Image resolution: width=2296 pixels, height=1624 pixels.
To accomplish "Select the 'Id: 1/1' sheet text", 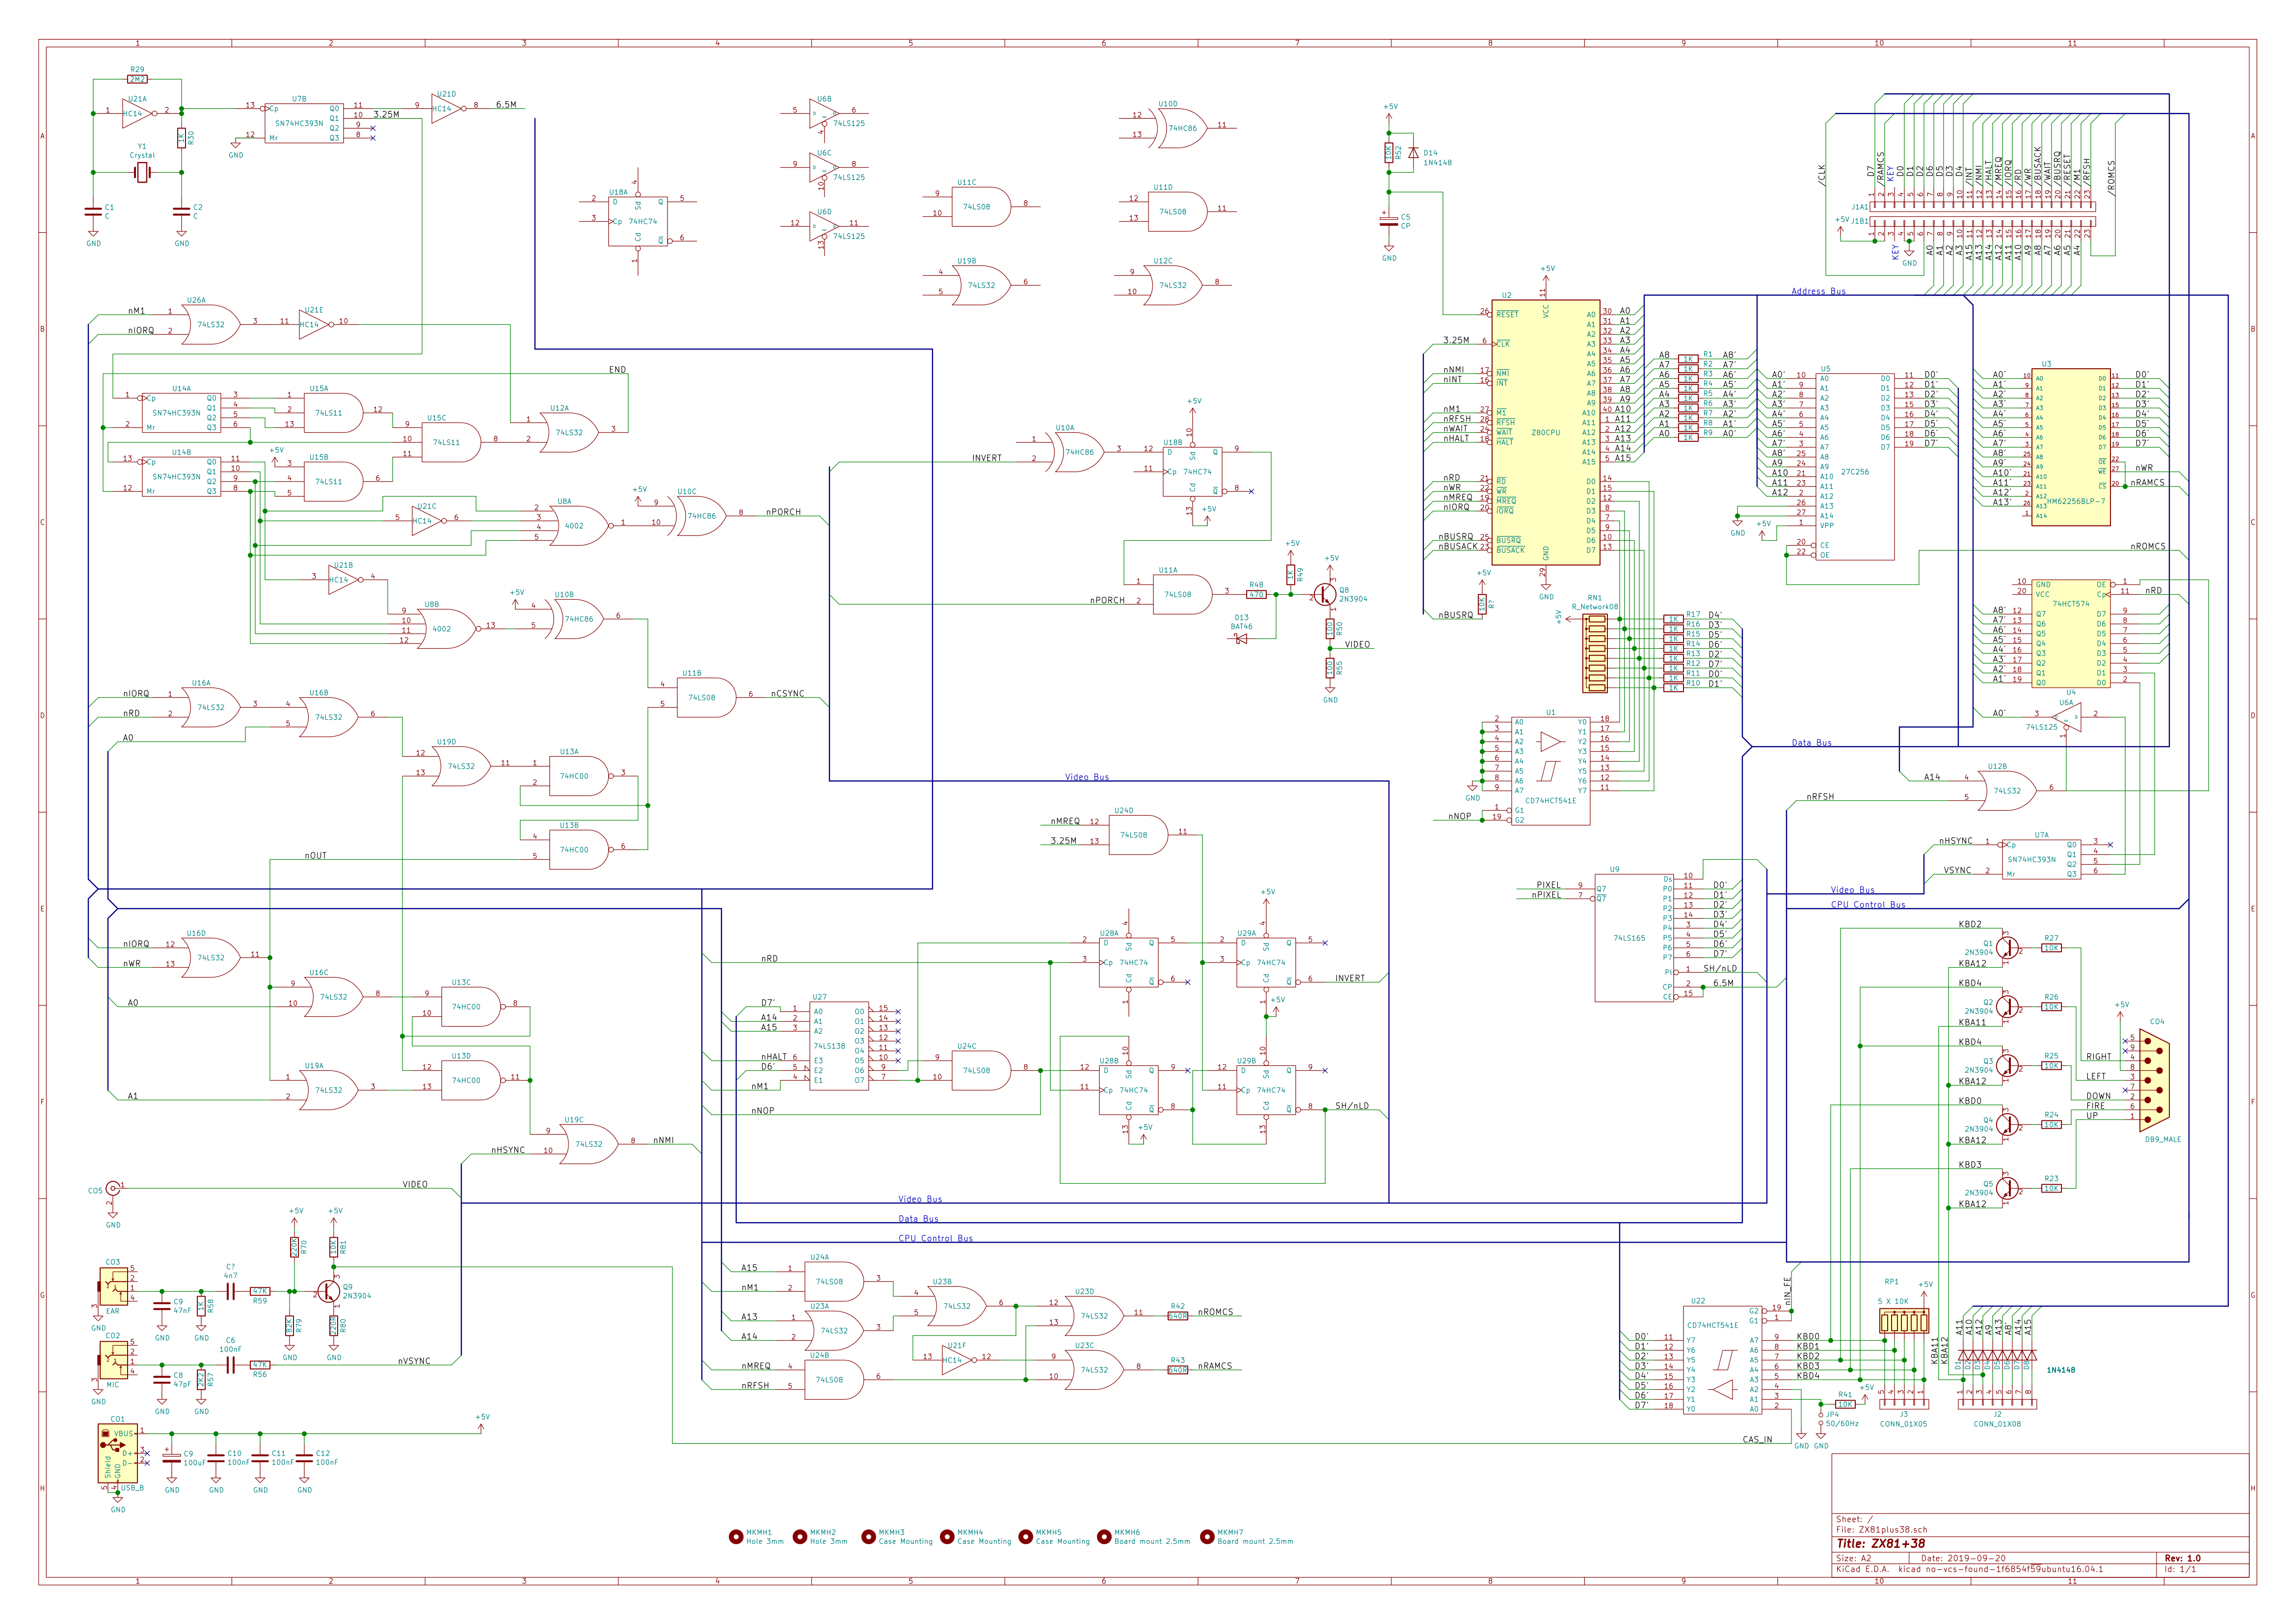I will pyautogui.click(x=2181, y=1569).
